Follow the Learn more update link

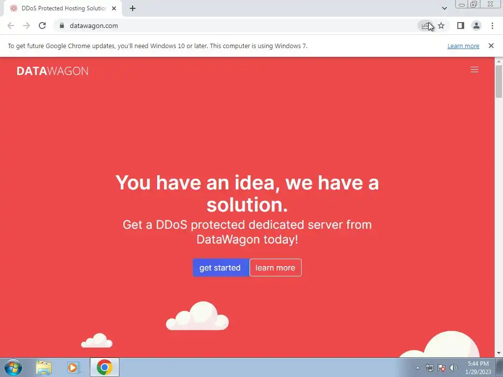[463, 46]
